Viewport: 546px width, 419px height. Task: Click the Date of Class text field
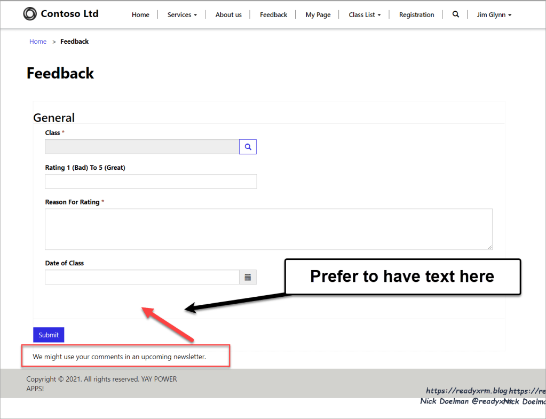coord(142,277)
